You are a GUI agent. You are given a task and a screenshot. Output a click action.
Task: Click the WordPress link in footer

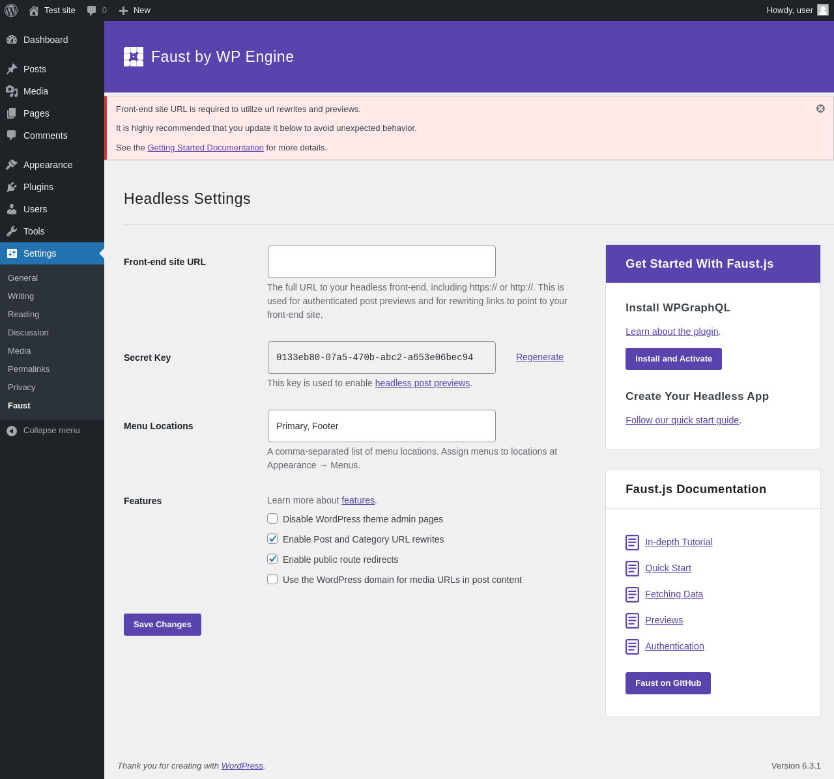click(242, 766)
